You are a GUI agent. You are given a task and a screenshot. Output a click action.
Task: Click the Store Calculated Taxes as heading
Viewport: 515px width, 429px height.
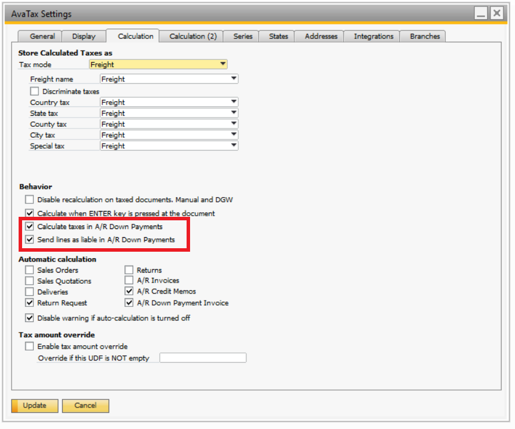click(65, 53)
